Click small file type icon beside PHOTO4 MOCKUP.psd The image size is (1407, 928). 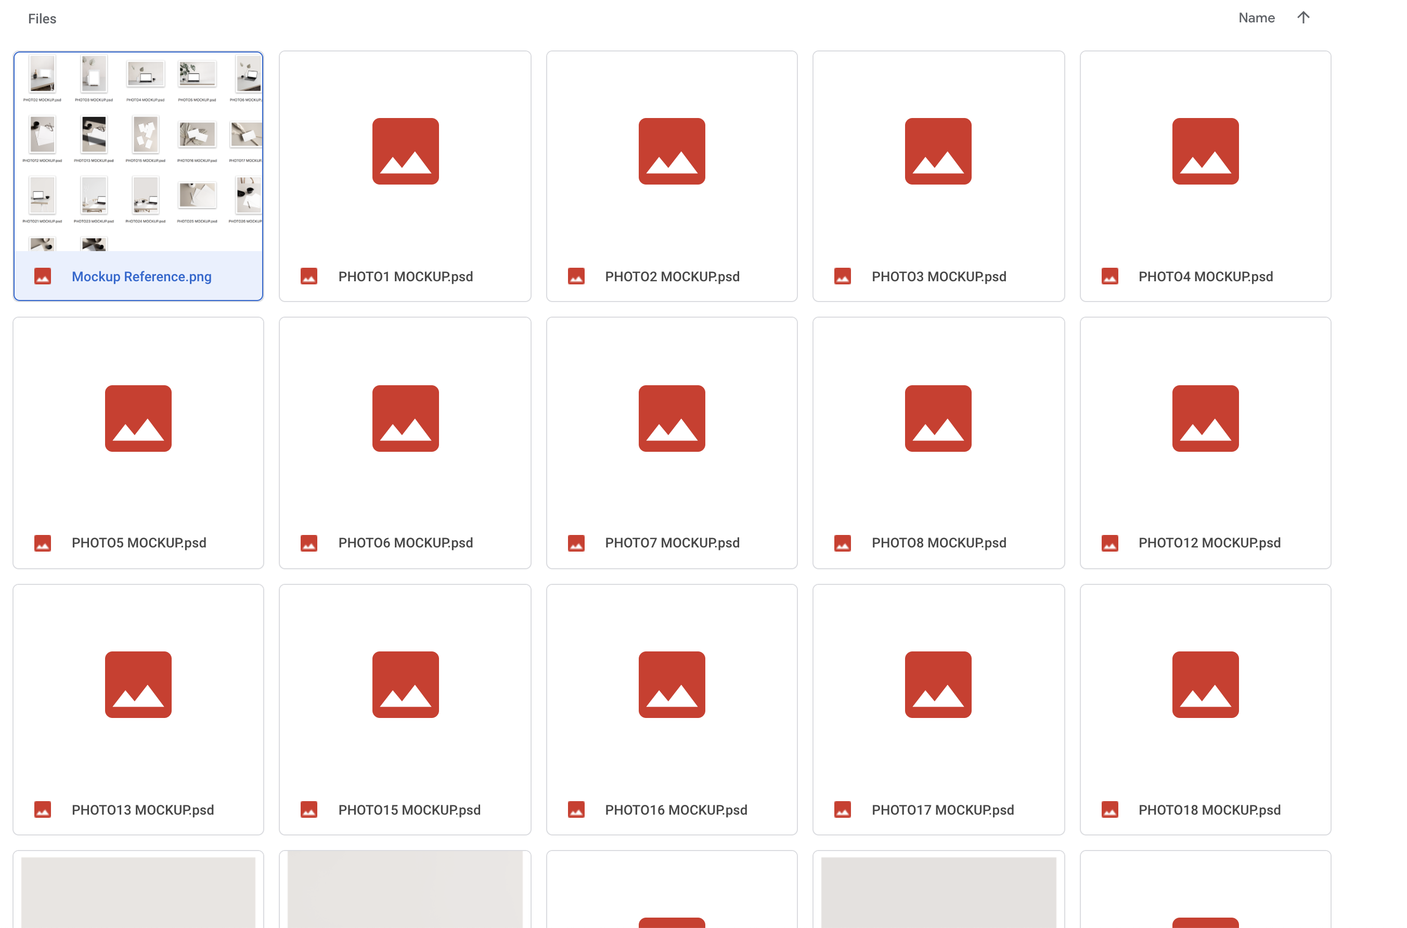point(1109,277)
